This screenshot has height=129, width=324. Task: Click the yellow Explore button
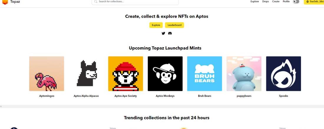pyautogui.click(x=156, y=25)
